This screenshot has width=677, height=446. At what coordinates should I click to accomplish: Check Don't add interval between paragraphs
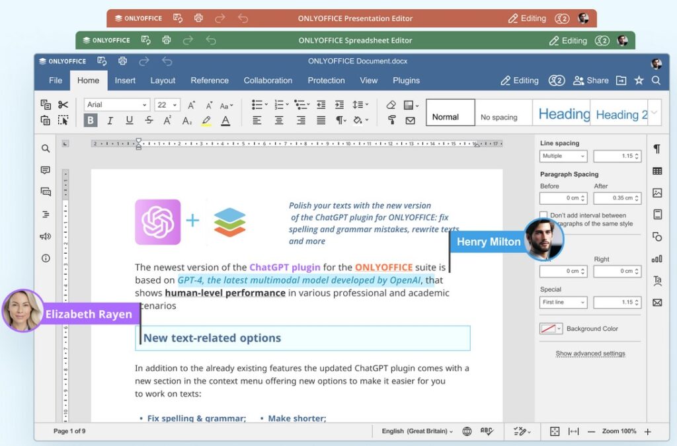[x=543, y=215]
